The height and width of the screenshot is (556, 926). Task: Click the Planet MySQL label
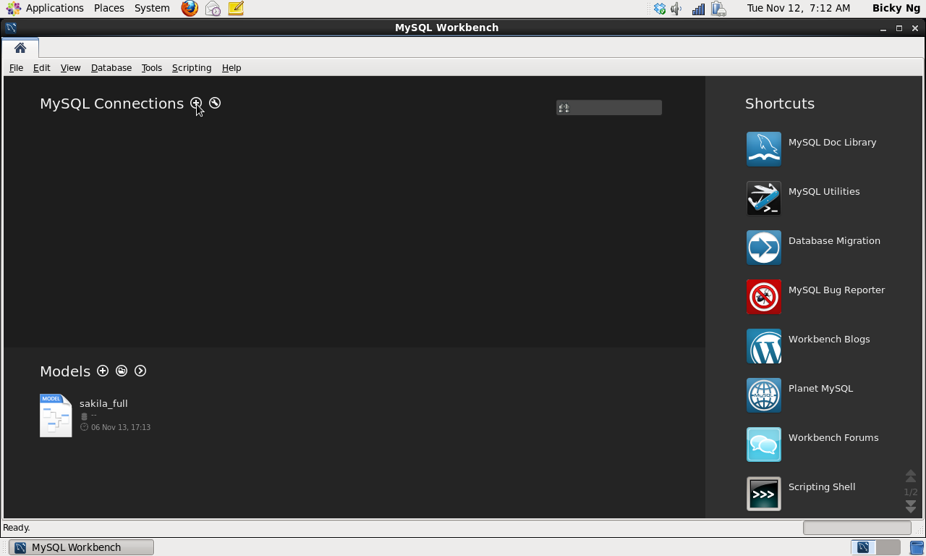[820, 389]
